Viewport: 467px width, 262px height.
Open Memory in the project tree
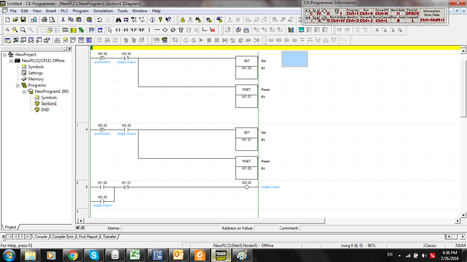coord(36,79)
